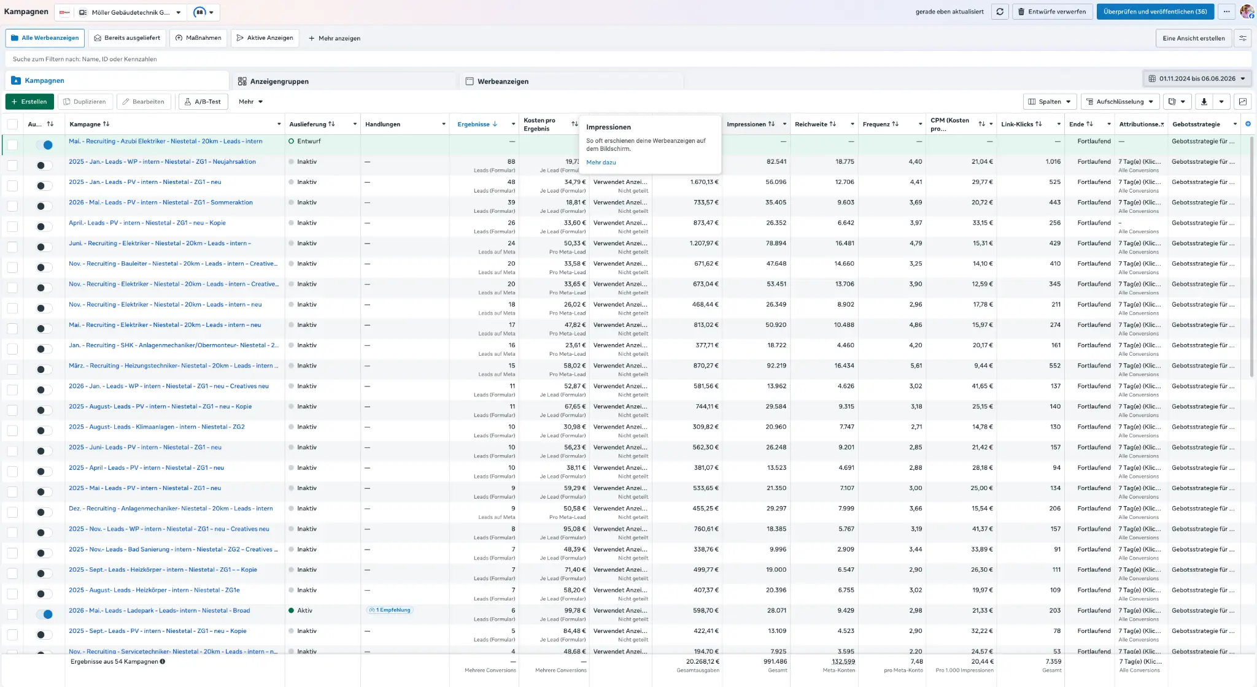Open the reports icon dropdown
The height and width of the screenshot is (687, 1257).
(x=1177, y=102)
